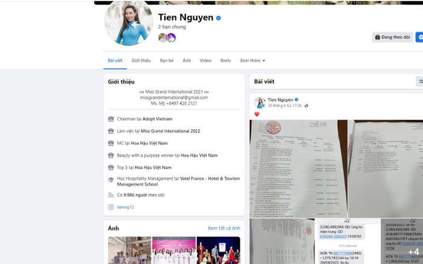Open Messenger chat button
The image size is (423, 264).
[x=419, y=37]
